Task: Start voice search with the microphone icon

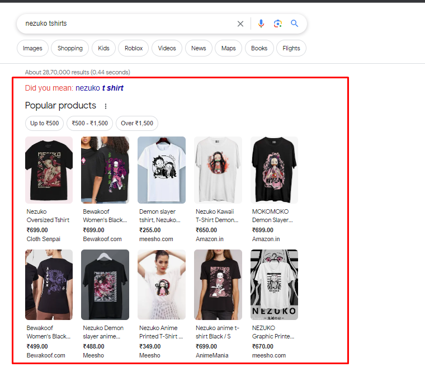Action: click(x=261, y=23)
